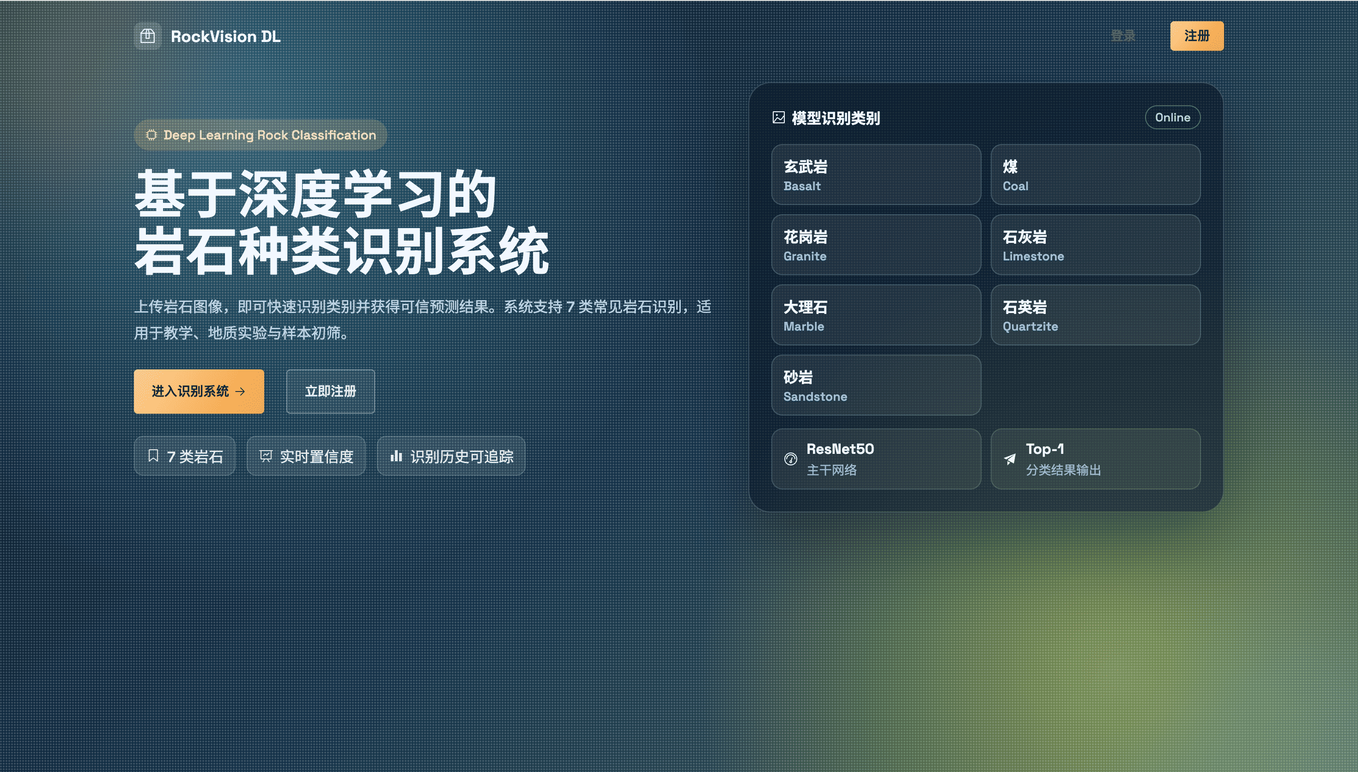Image resolution: width=1358 pixels, height=772 pixels.
Task: Click the 立即注册 outlined button
Action: (x=330, y=391)
